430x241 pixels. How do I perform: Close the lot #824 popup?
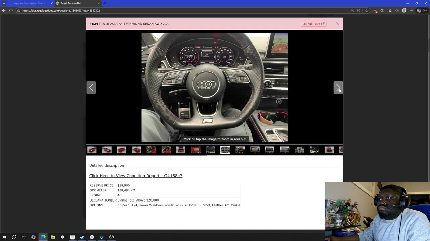click(338, 24)
